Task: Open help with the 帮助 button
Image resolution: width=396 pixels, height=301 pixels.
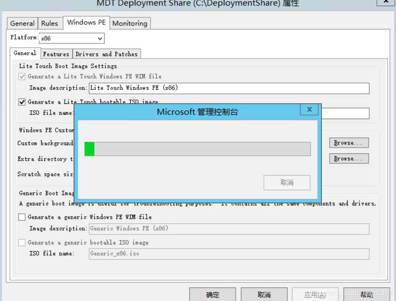Action: pos(367,294)
